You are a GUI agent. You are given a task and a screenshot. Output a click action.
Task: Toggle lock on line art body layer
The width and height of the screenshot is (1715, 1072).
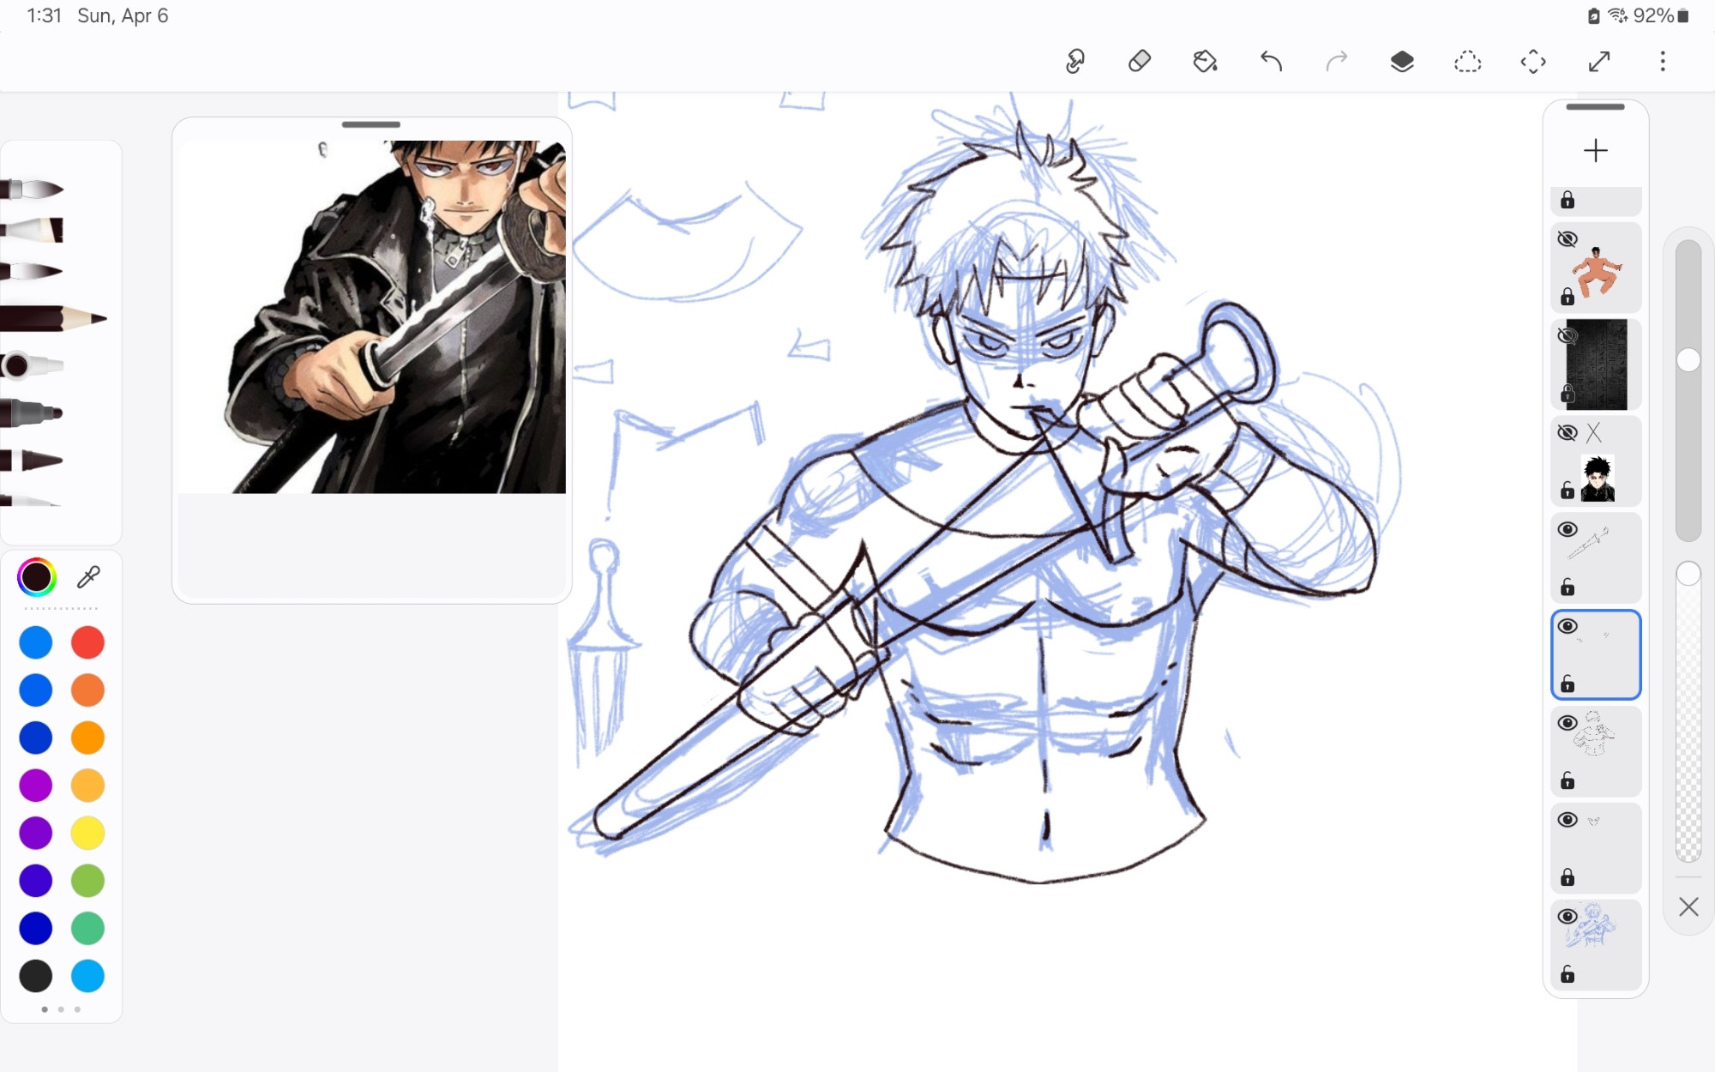point(1568,781)
